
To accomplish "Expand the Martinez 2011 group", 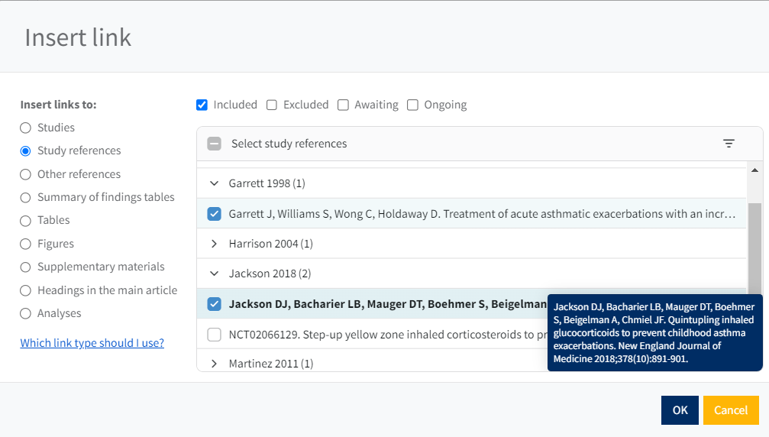I will [x=215, y=364].
